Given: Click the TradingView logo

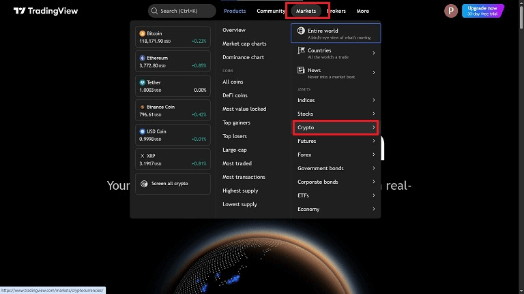Looking at the screenshot, I should click(x=46, y=11).
